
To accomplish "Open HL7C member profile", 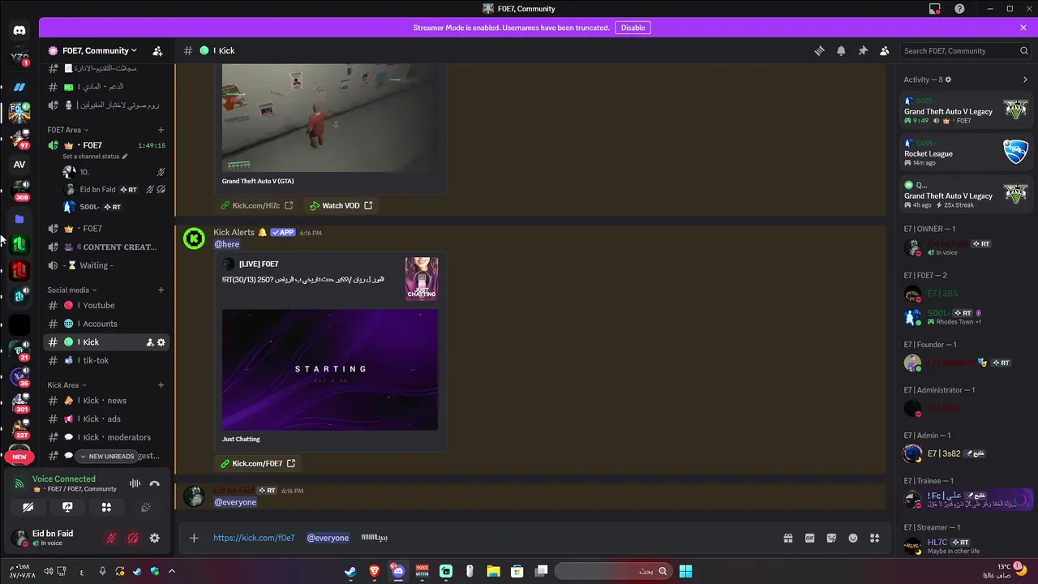I will [966, 546].
